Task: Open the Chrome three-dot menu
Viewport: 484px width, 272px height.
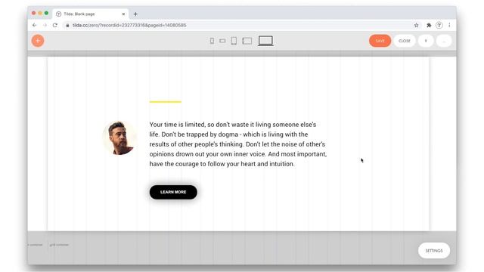Action: pyautogui.click(x=449, y=25)
